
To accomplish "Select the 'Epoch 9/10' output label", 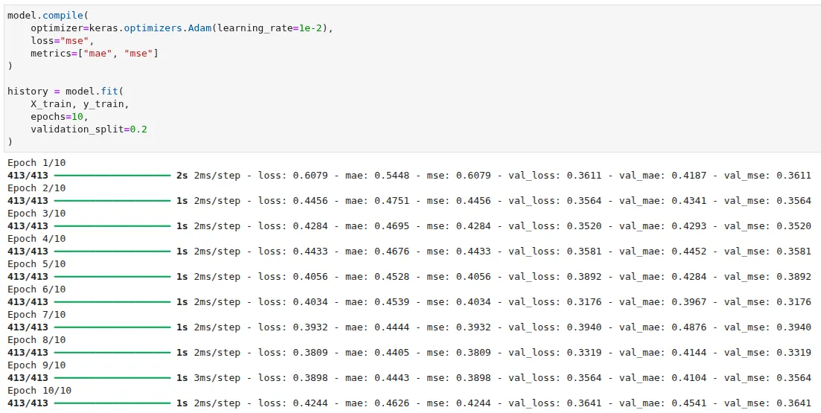I will tap(36, 365).
